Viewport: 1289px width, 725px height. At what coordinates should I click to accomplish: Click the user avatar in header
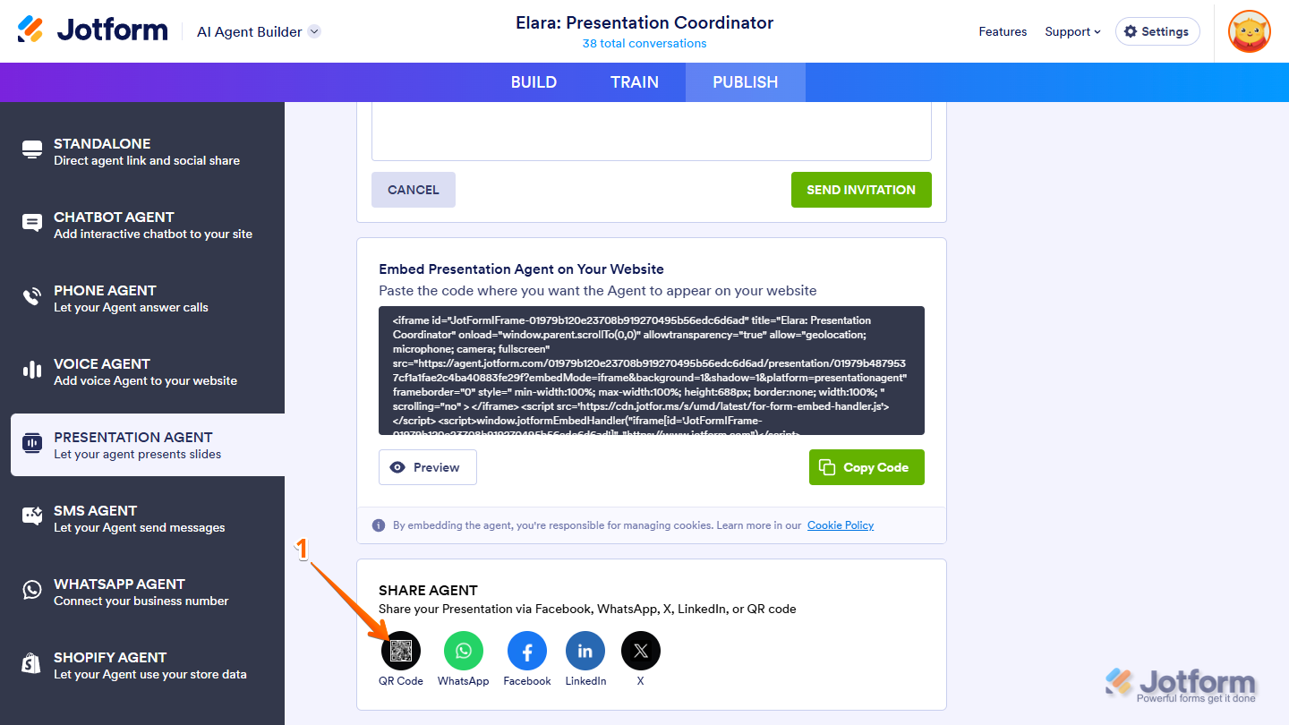coord(1249,31)
